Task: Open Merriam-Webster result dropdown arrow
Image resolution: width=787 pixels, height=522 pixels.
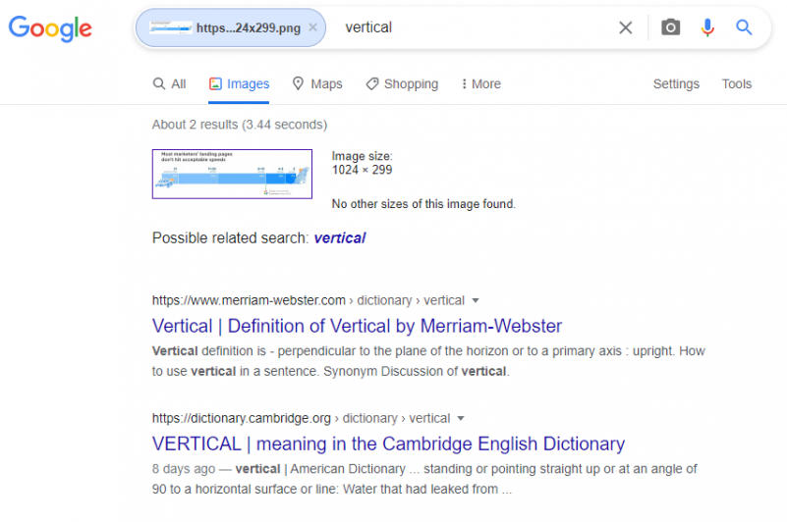Action: (x=476, y=300)
